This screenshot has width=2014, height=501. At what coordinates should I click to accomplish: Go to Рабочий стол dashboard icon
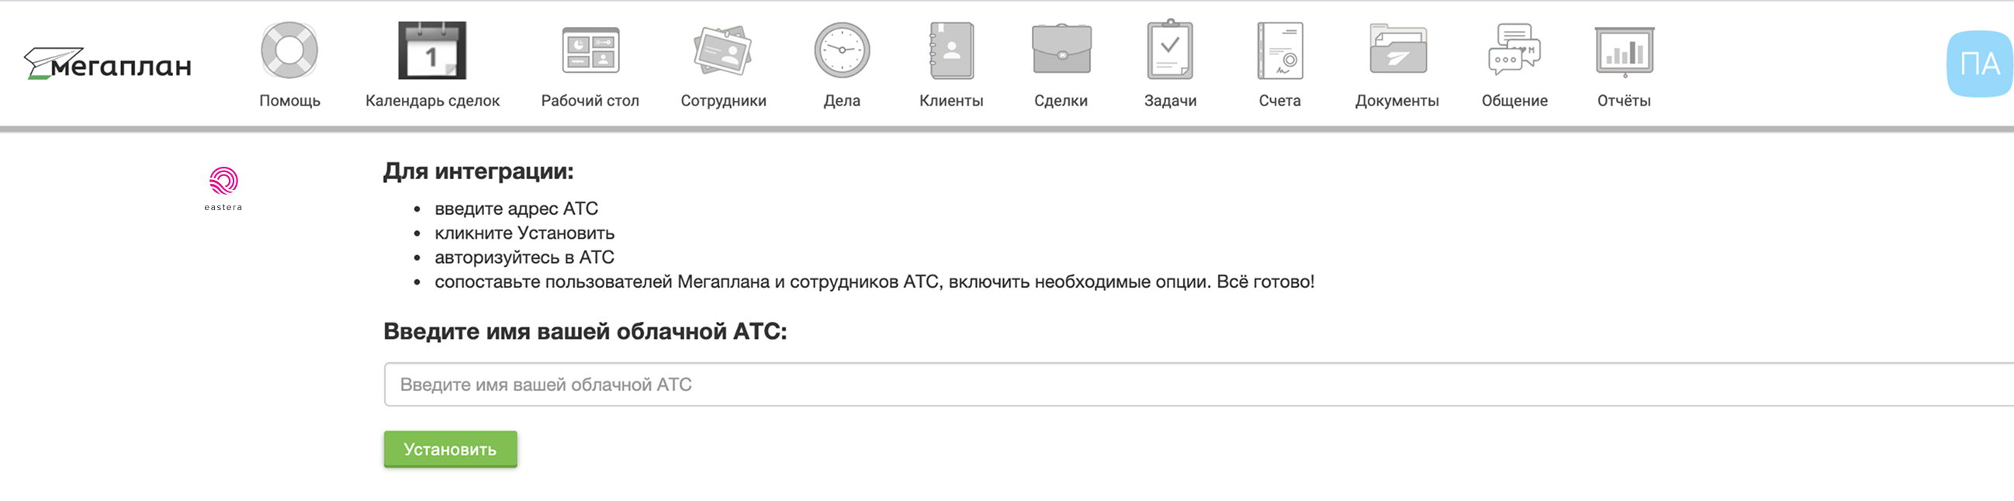pyautogui.click(x=590, y=50)
